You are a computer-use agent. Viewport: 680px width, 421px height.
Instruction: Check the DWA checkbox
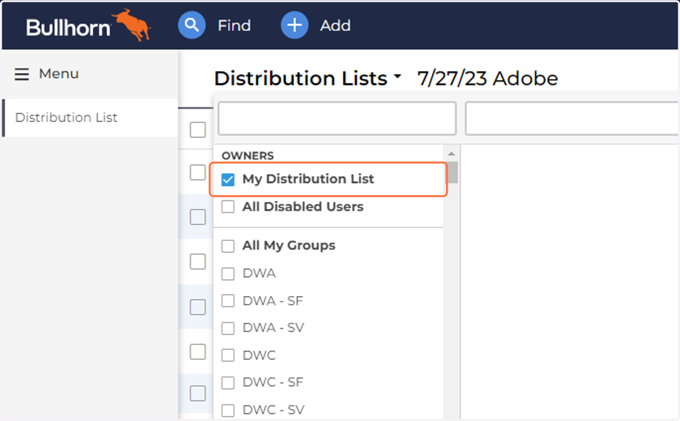[x=228, y=273]
